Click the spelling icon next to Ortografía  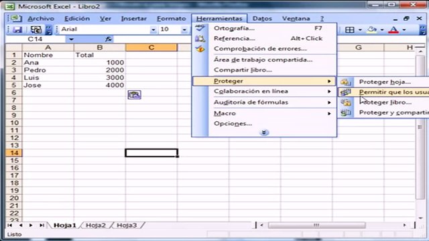coord(200,28)
